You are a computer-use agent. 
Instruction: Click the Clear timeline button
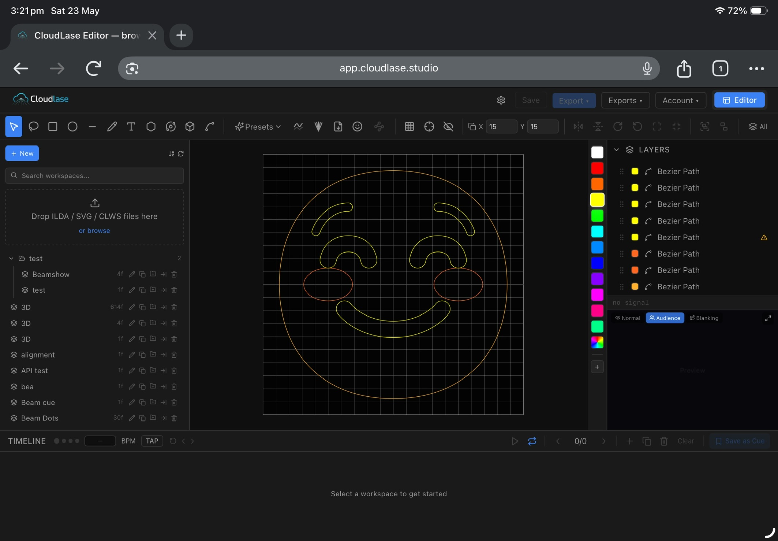(686, 441)
